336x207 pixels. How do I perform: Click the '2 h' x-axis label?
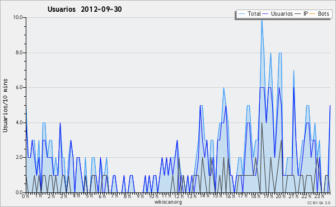(x=51, y=196)
